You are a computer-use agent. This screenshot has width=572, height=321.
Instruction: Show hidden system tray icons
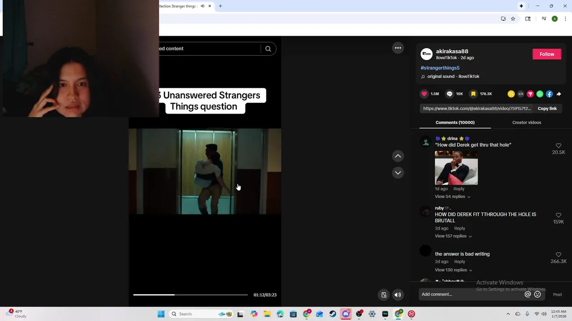pyautogui.click(x=508, y=314)
